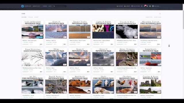Like the Skies II reference pack

point(88,65)
